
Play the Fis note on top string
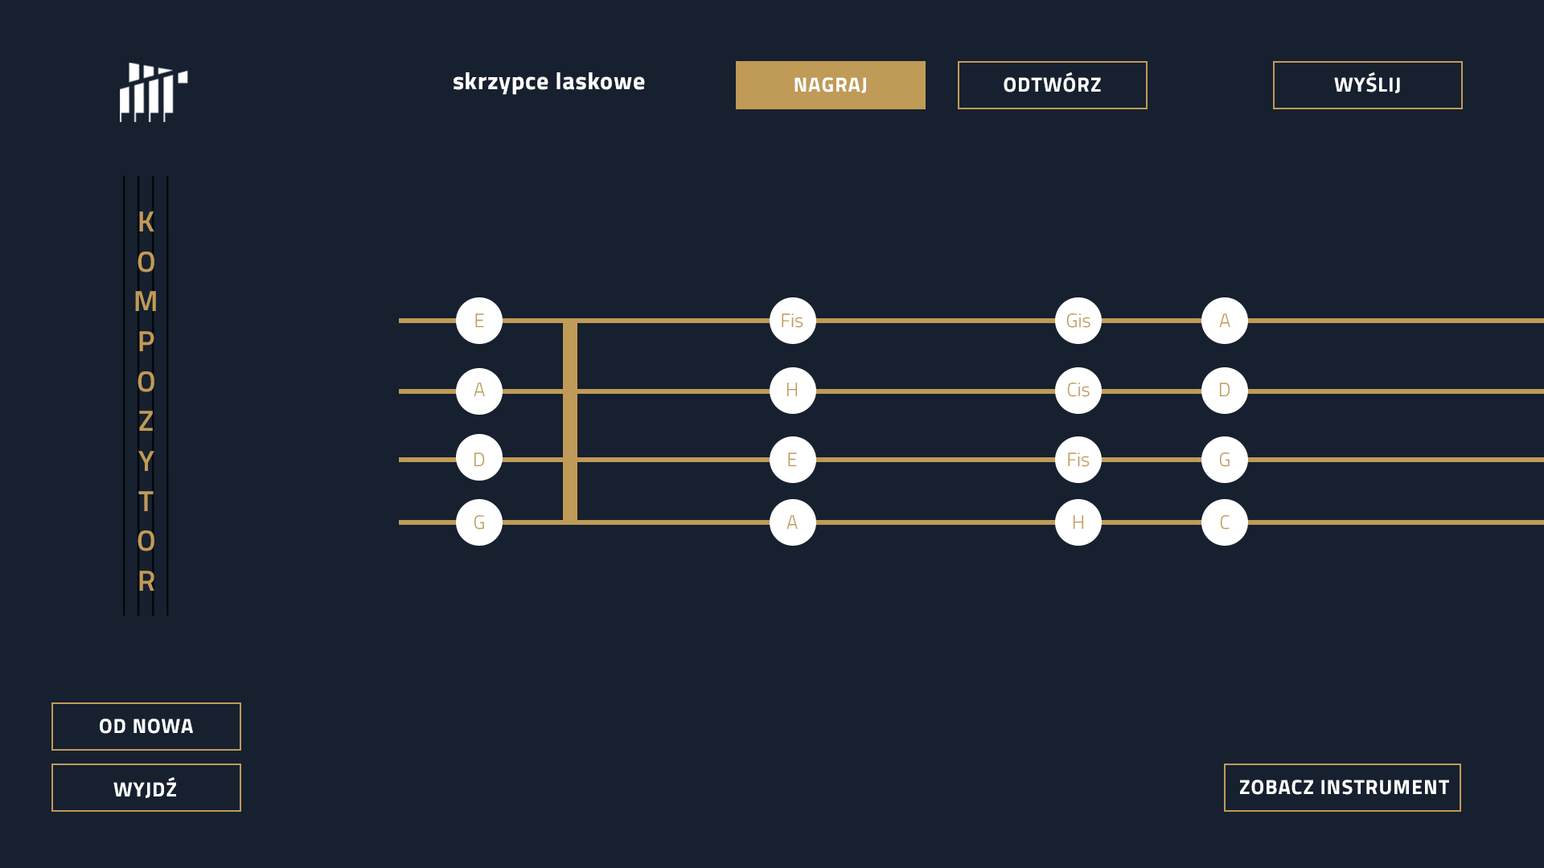coord(793,321)
